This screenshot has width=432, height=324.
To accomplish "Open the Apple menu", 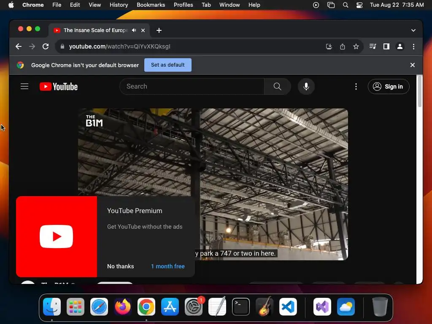I will 11,5.
